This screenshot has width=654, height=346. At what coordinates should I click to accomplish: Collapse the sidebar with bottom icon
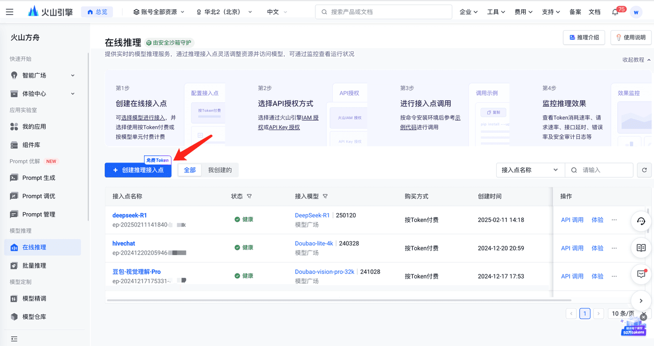(x=14, y=339)
